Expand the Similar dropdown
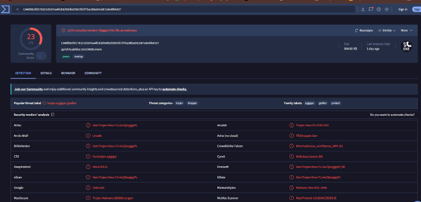 (387, 31)
